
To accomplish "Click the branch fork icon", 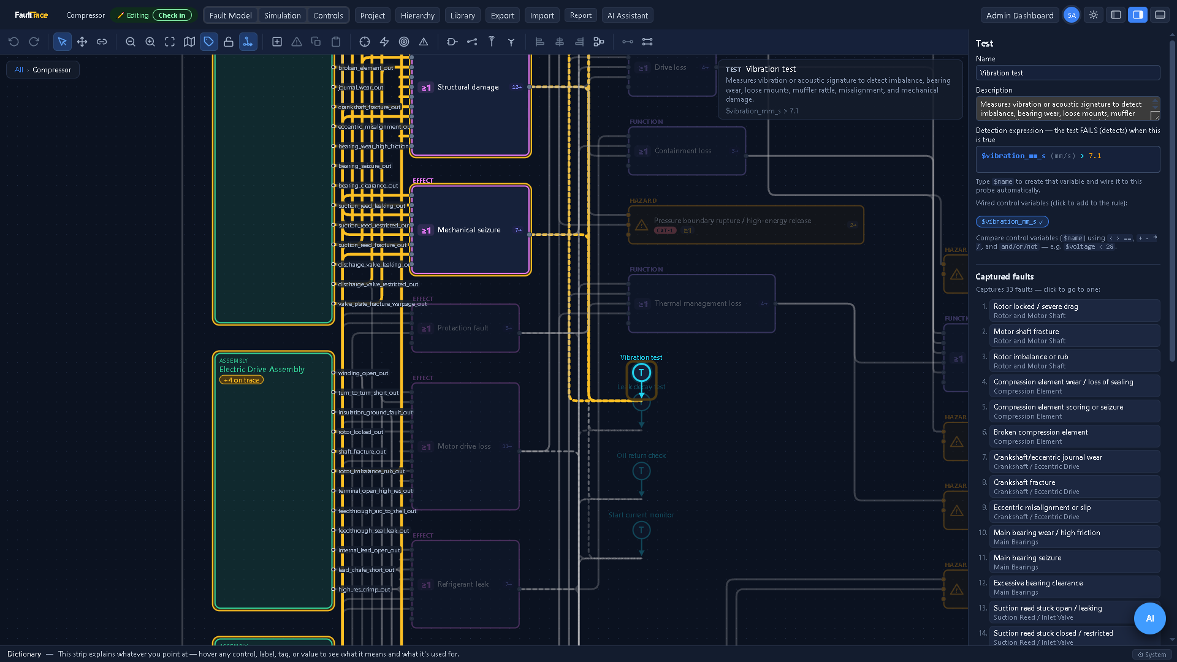I will (x=511, y=42).
